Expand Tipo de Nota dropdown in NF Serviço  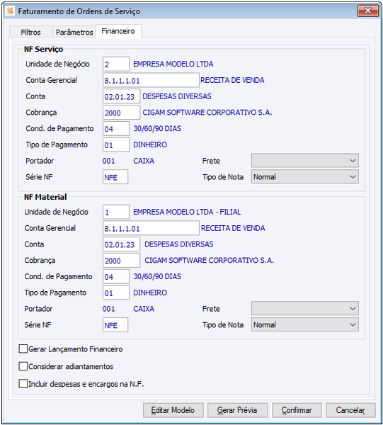[x=305, y=176]
